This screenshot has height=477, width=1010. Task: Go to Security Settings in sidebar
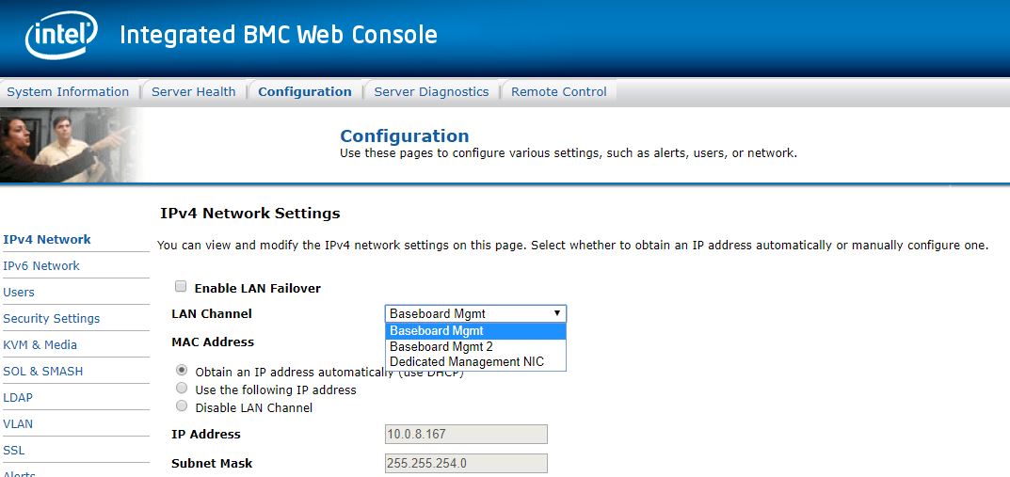pos(51,318)
